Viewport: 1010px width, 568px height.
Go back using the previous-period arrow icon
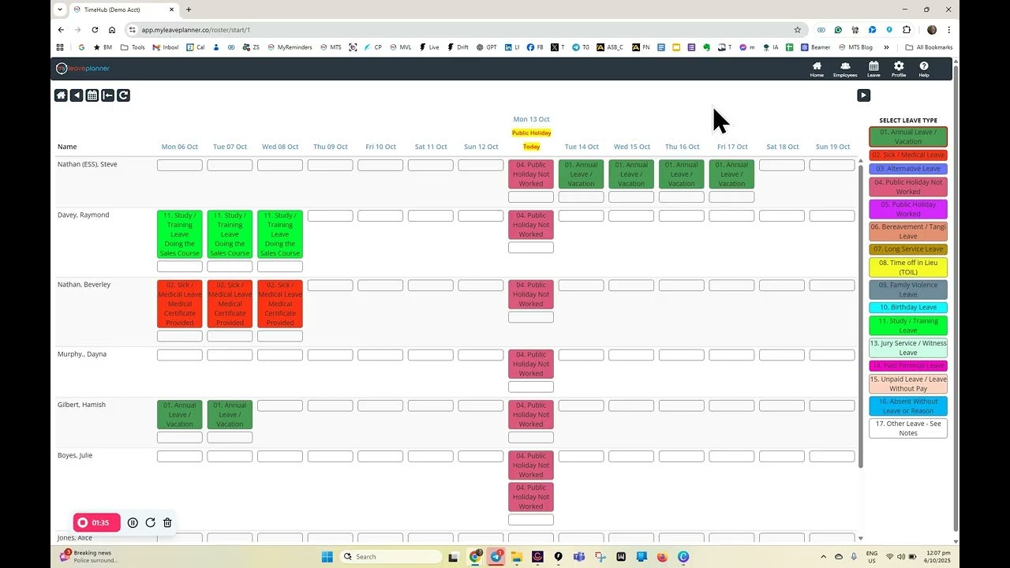[77, 95]
